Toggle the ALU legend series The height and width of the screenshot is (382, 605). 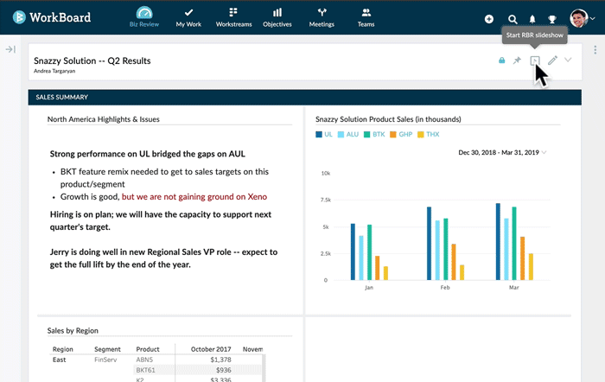pyautogui.click(x=348, y=134)
